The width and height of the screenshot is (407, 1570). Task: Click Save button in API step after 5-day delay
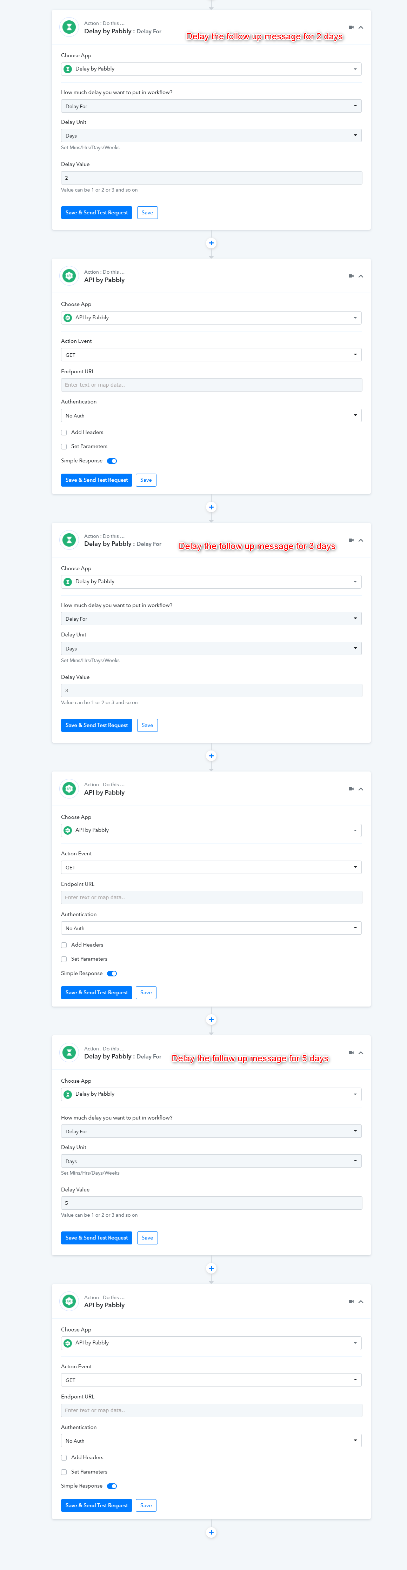coord(146,1505)
